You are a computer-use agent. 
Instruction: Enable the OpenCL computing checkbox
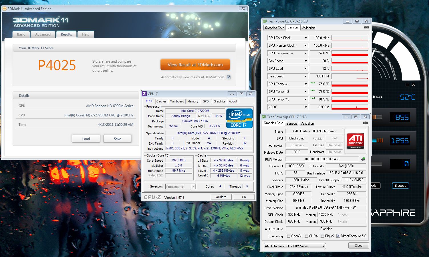pyautogui.click(x=288, y=236)
